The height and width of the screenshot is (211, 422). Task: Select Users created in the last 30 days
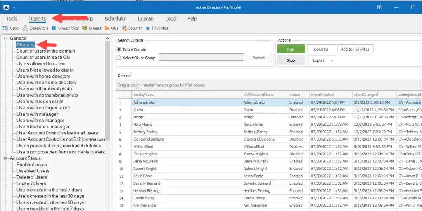[50, 196]
